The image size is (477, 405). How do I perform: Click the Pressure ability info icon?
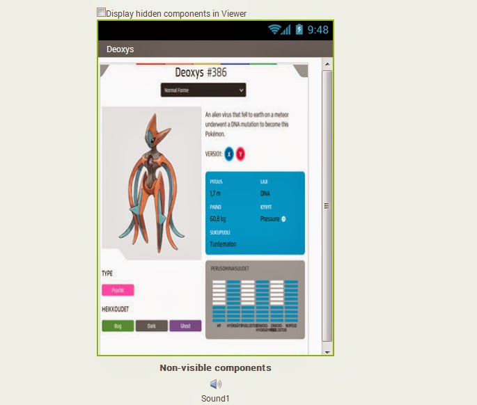point(283,219)
